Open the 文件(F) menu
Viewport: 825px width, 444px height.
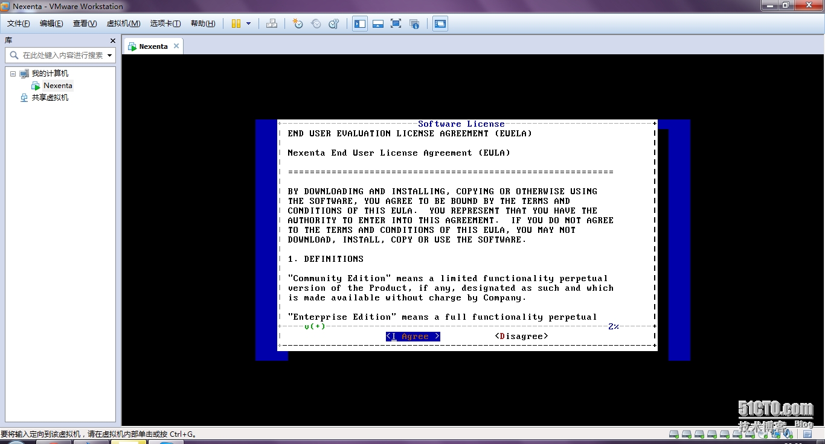tap(19, 24)
